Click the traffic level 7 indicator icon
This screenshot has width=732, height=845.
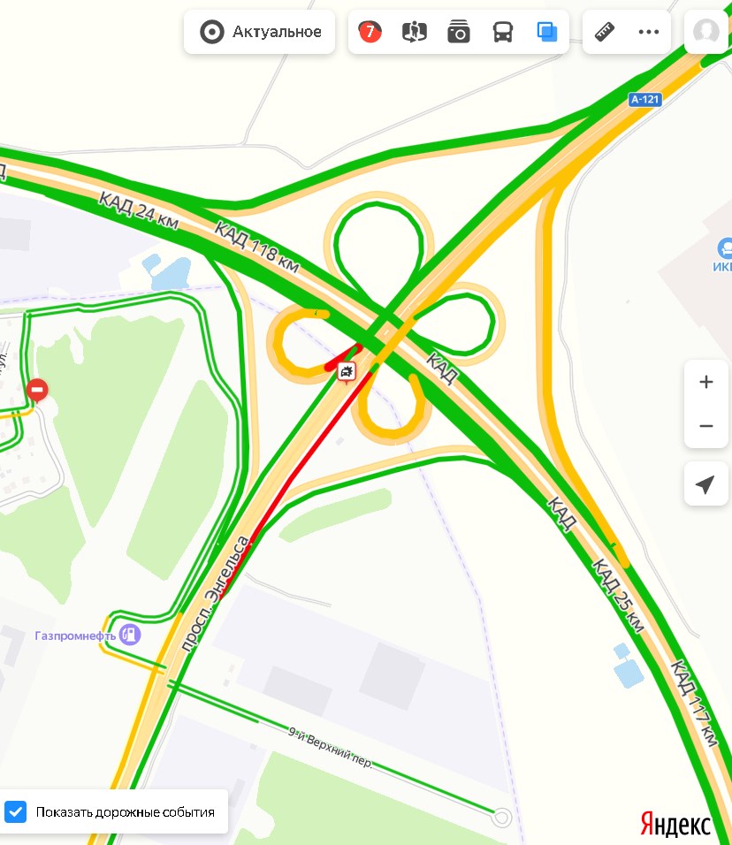tap(370, 32)
